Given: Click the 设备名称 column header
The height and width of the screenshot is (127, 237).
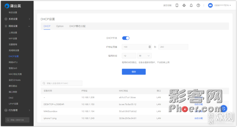Looking at the screenshot, I should [x=48, y=91].
